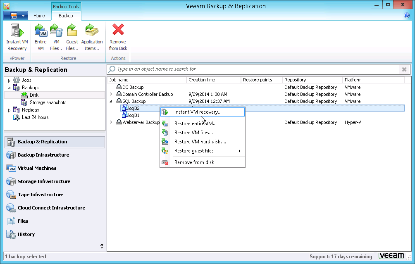Open the Virtual Machines view
415x264 pixels.
pyautogui.click(x=55, y=168)
